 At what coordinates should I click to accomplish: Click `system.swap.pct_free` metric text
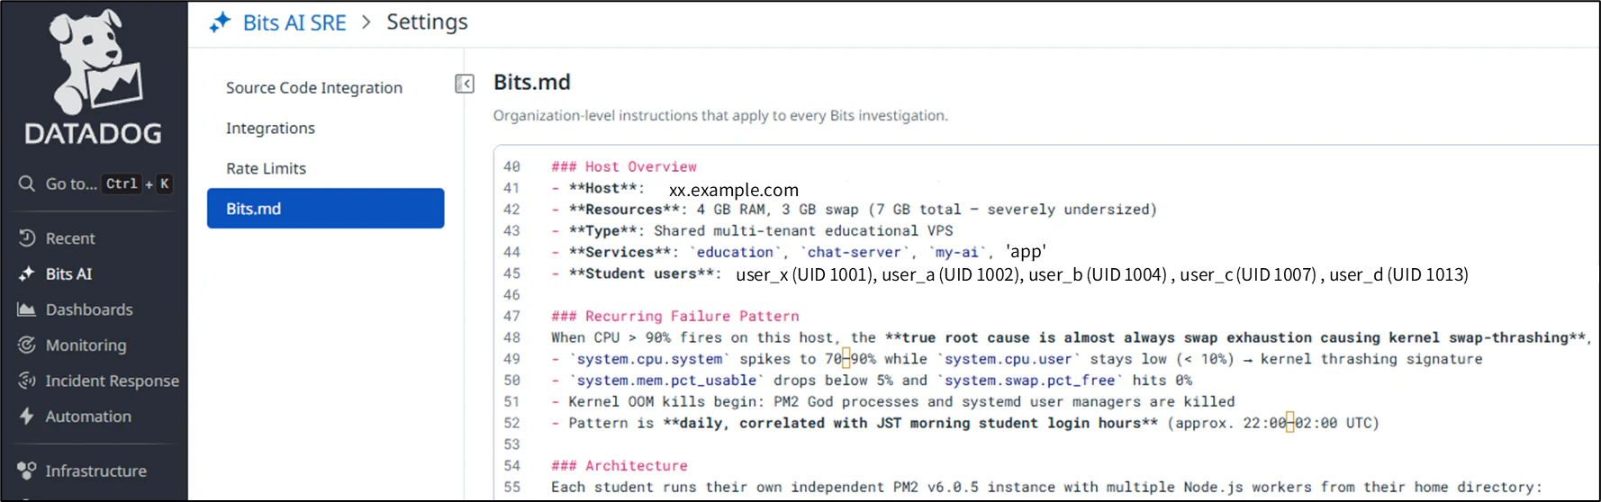click(x=1029, y=381)
